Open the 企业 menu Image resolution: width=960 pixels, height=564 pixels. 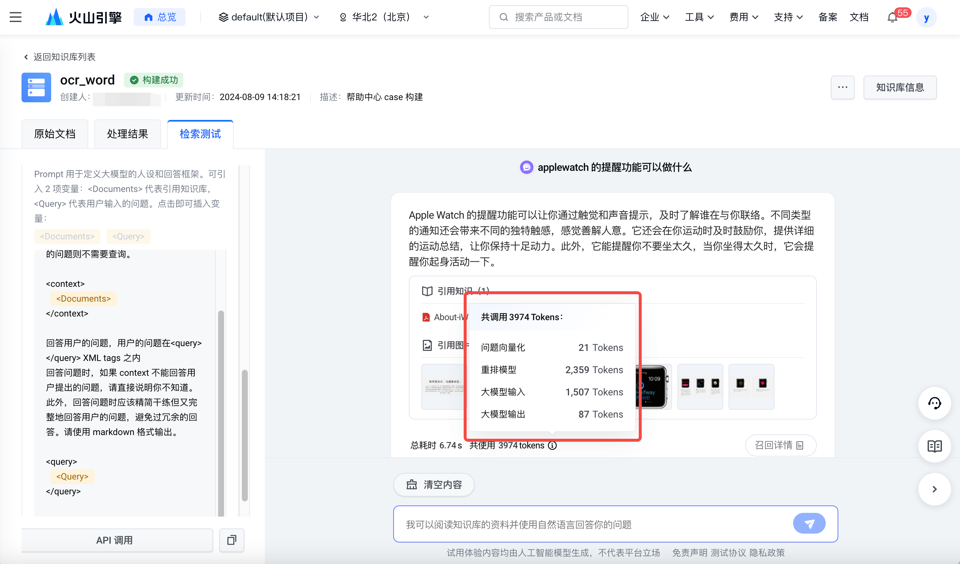[x=654, y=17]
